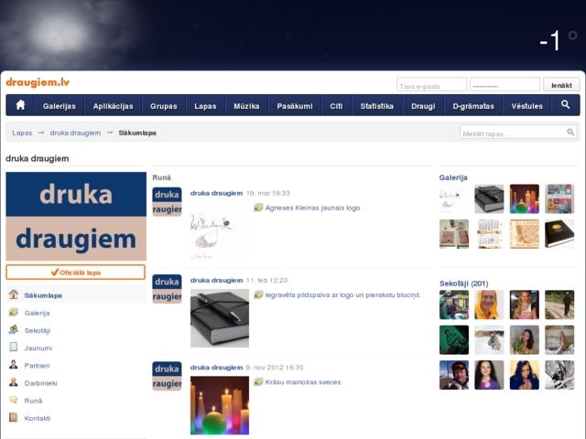The height and width of the screenshot is (439, 586).
Task: Click the Jaunumi page icon in sidebar
Action: pos(14,348)
